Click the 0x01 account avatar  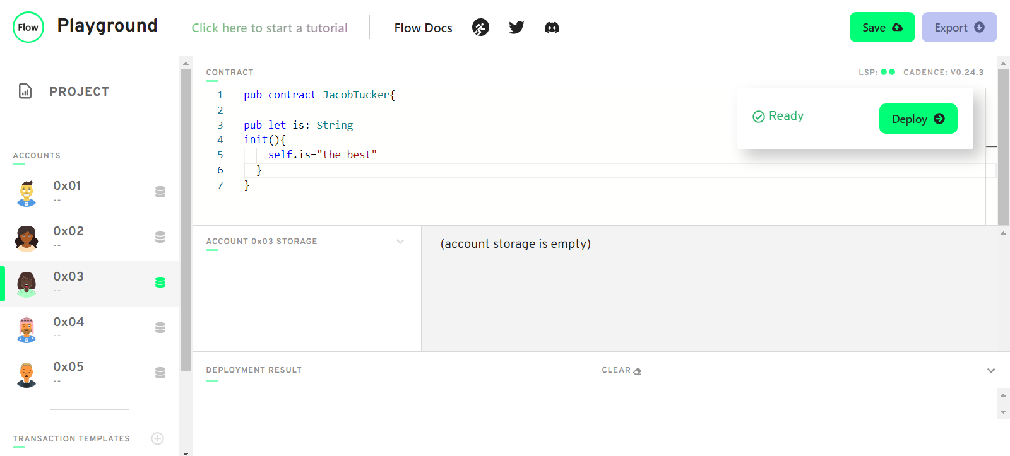pos(27,193)
